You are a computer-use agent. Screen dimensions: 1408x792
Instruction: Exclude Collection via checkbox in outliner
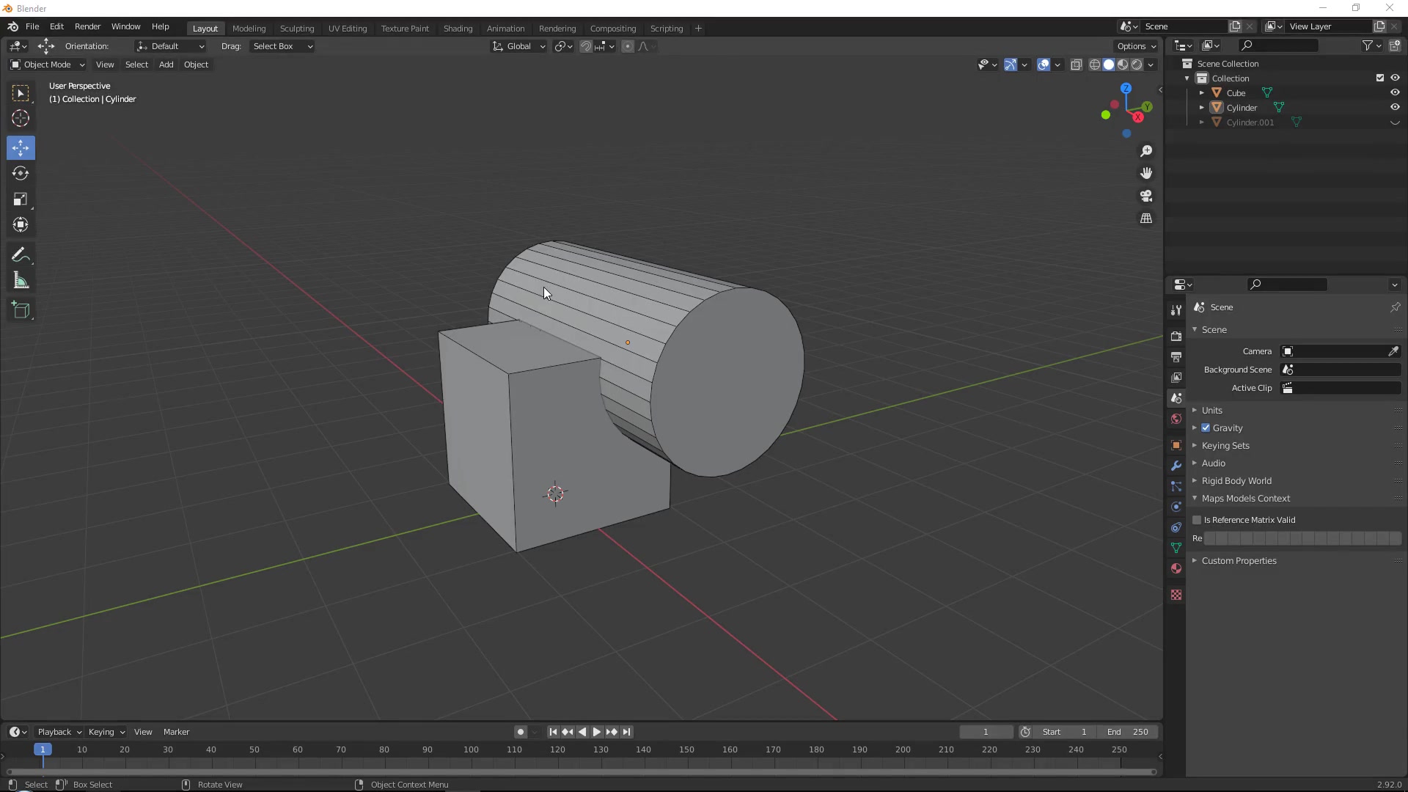click(x=1380, y=78)
